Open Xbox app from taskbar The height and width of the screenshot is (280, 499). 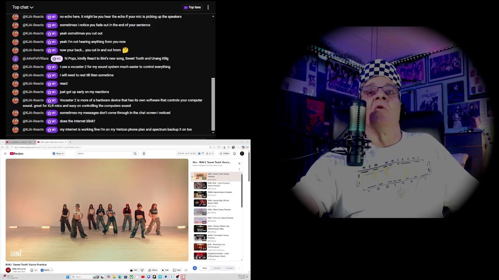point(131,277)
